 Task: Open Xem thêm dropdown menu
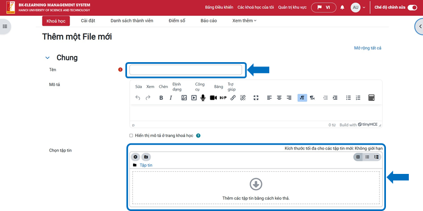244,21
